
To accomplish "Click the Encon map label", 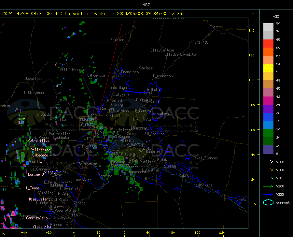I will (x=215, y=27).
